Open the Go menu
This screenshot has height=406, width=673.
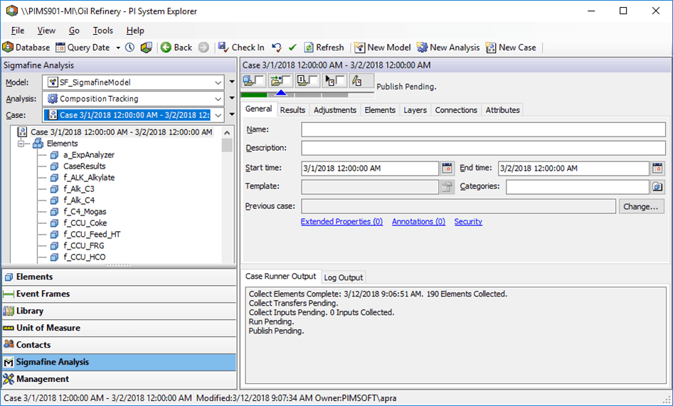tap(74, 31)
